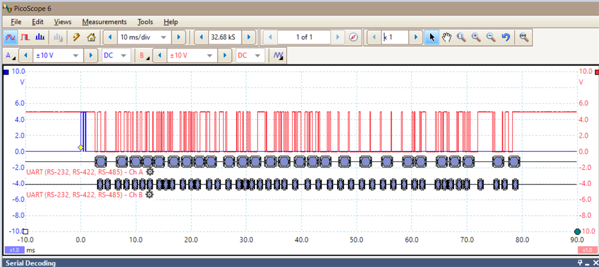Open Channel A options
Image resolution: width=599 pixels, height=267 pixels.
(9, 55)
